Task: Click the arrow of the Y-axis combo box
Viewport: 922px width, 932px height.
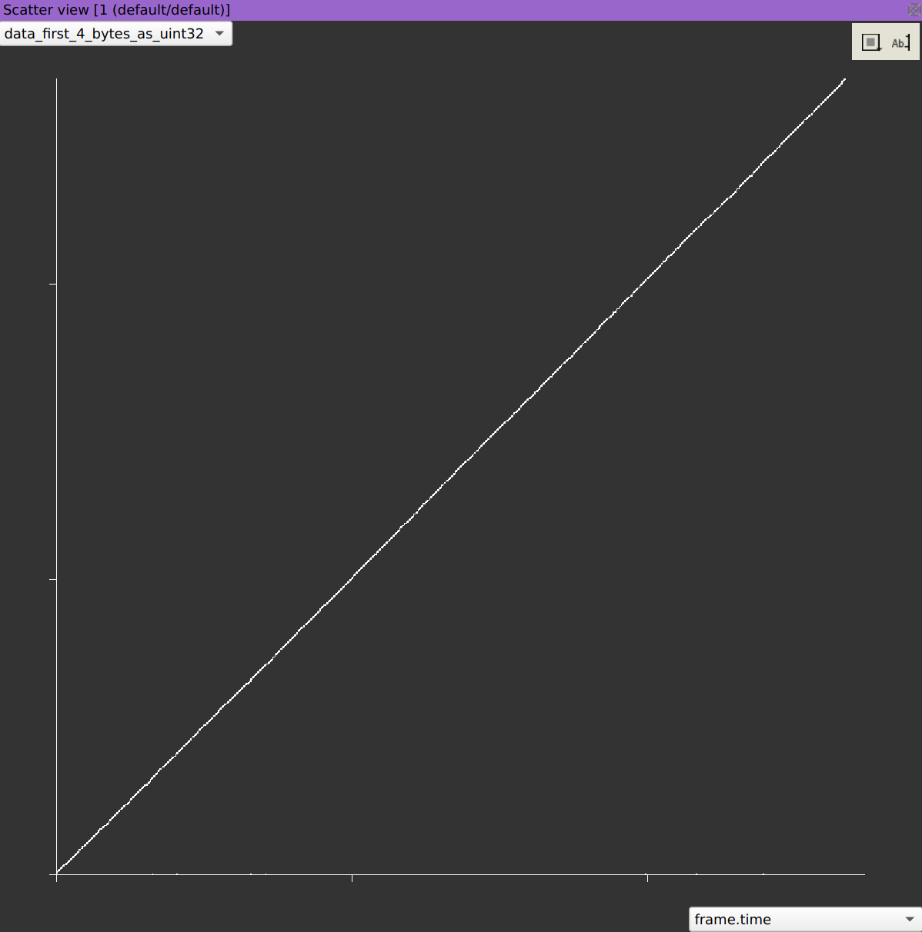Action: coord(219,34)
